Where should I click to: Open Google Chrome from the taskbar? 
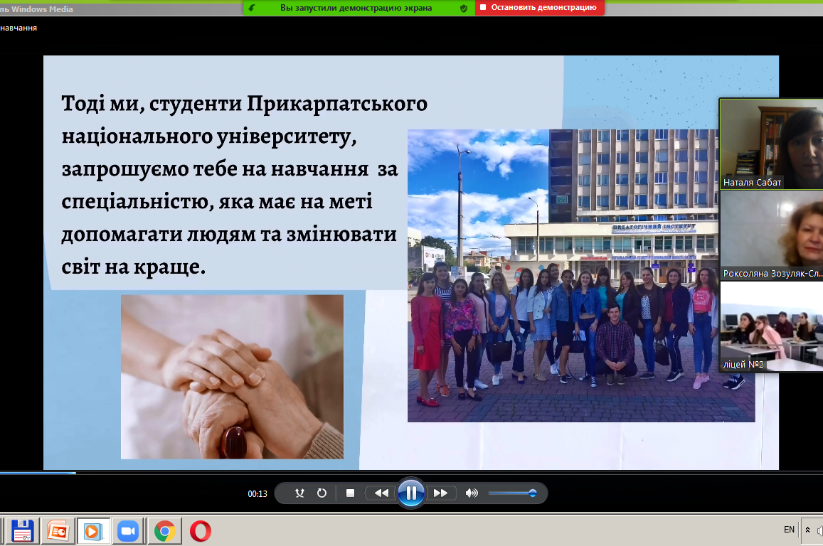165,531
